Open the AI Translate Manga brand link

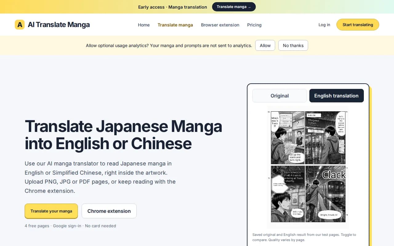pyautogui.click(x=52, y=25)
